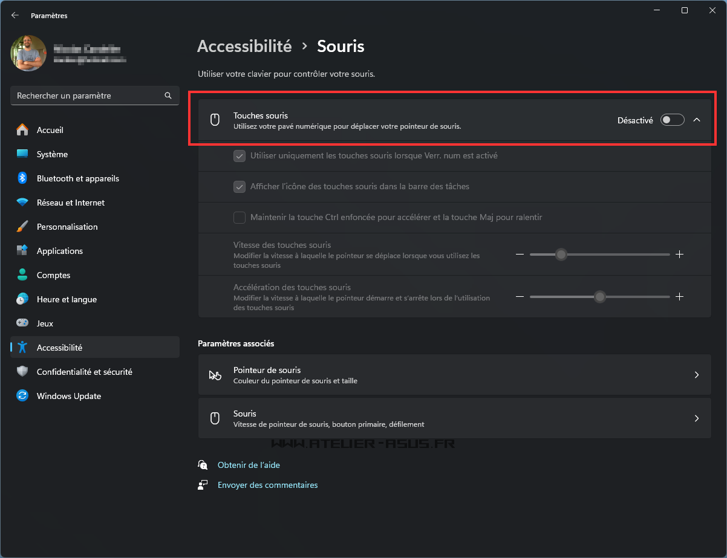Open the Pointeur de souris settings row
Image resolution: width=727 pixels, height=558 pixels.
click(454, 375)
